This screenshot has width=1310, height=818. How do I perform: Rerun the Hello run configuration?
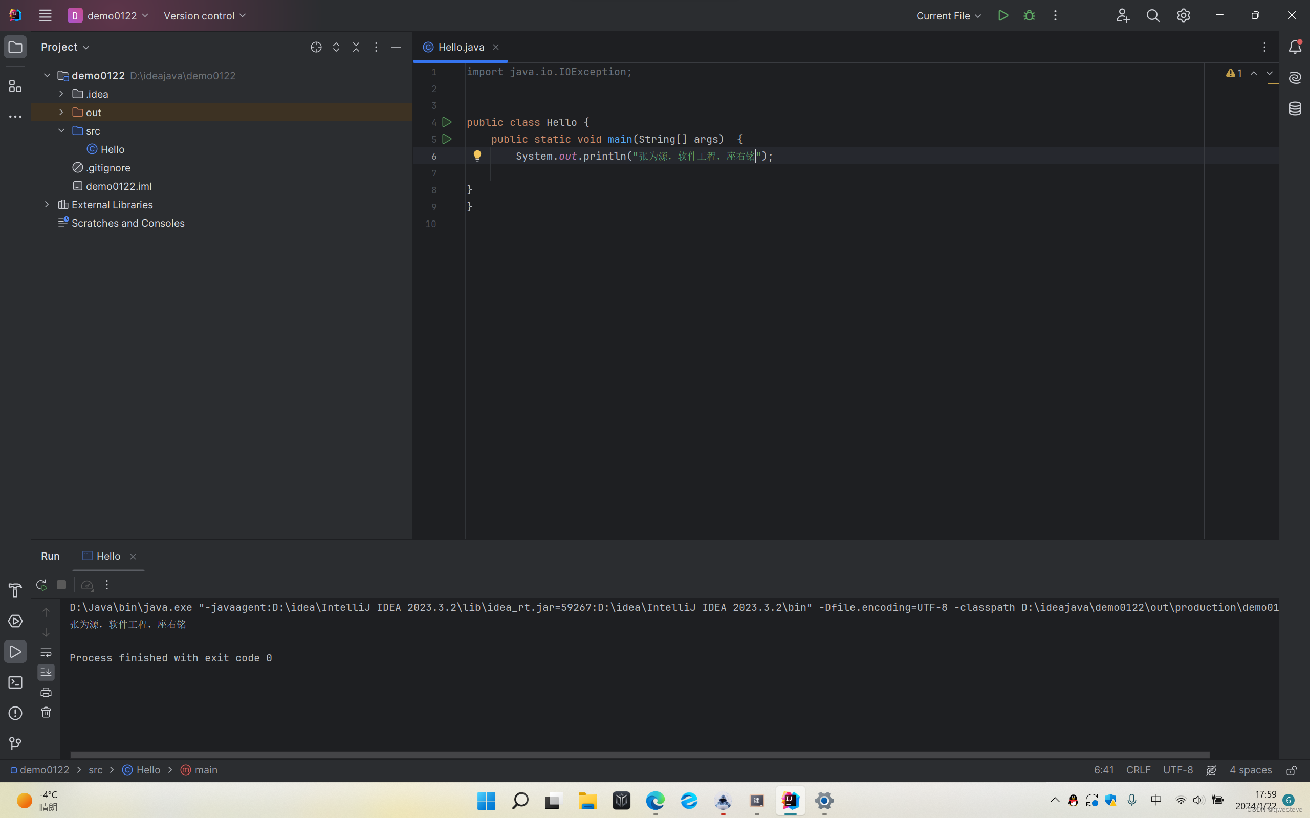coord(40,585)
